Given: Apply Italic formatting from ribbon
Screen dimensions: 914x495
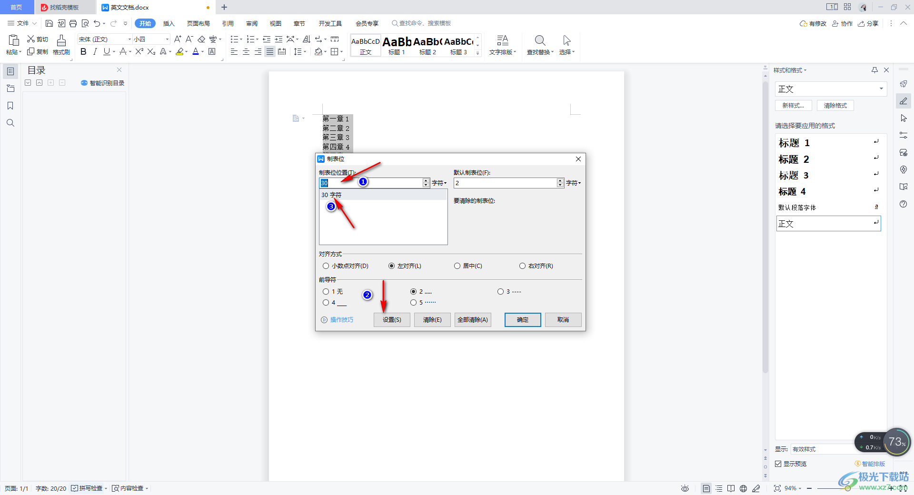Looking at the screenshot, I should tap(95, 51).
